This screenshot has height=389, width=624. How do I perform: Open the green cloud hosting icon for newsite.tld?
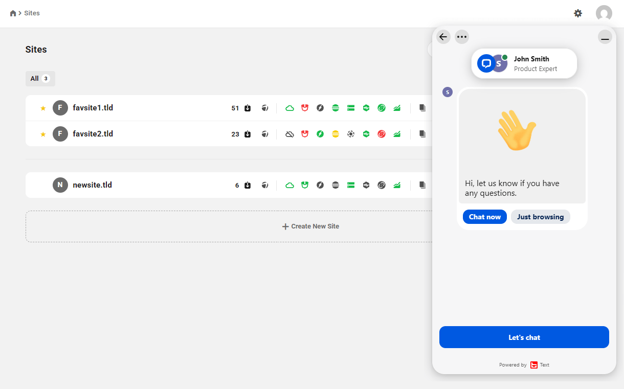click(289, 185)
